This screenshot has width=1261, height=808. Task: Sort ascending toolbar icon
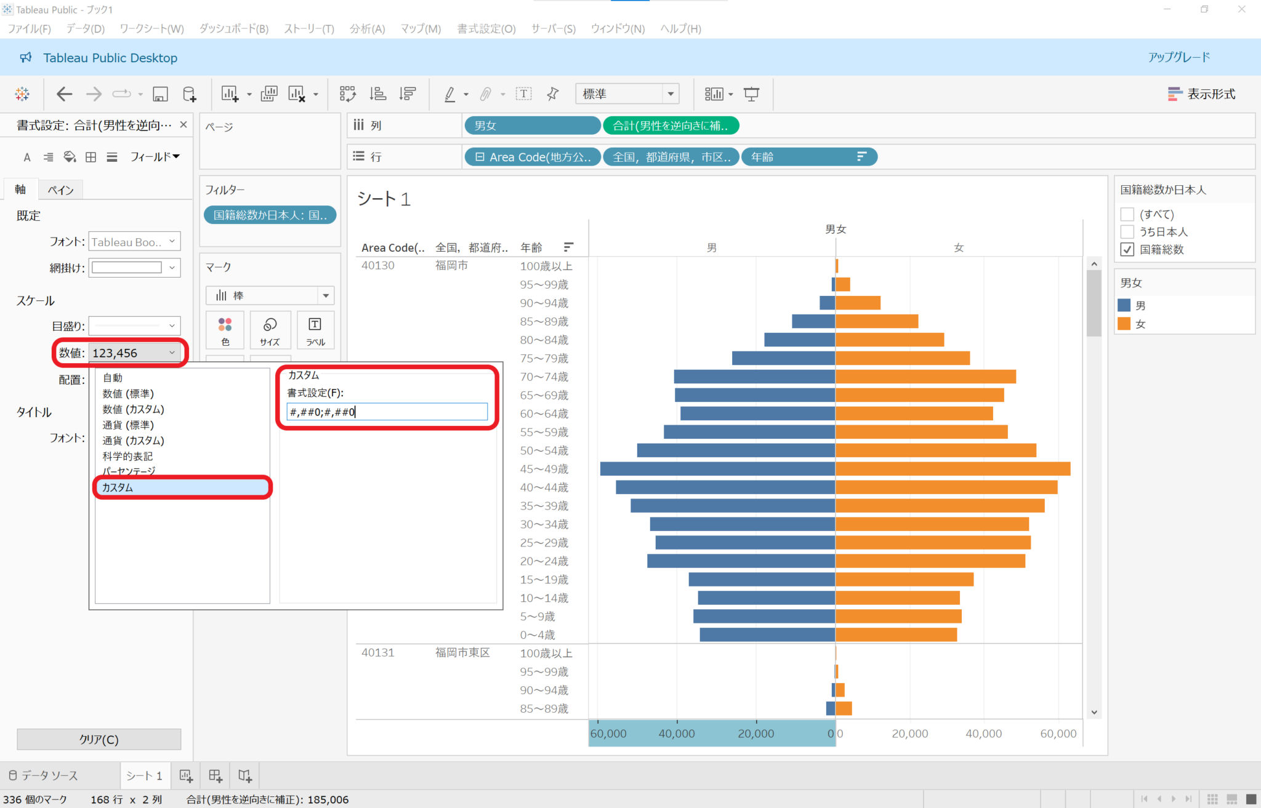tap(377, 94)
